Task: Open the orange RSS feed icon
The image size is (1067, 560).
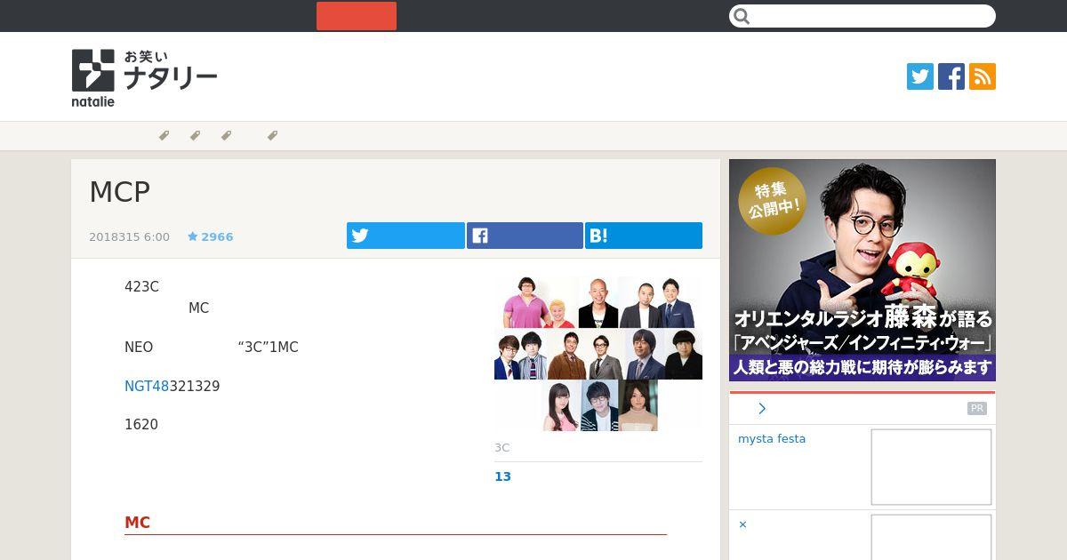Action: pyautogui.click(x=983, y=76)
